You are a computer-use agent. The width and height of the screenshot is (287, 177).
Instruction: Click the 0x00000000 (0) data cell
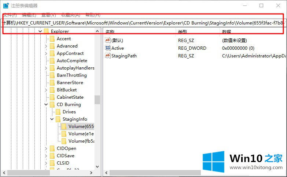coord(238,48)
